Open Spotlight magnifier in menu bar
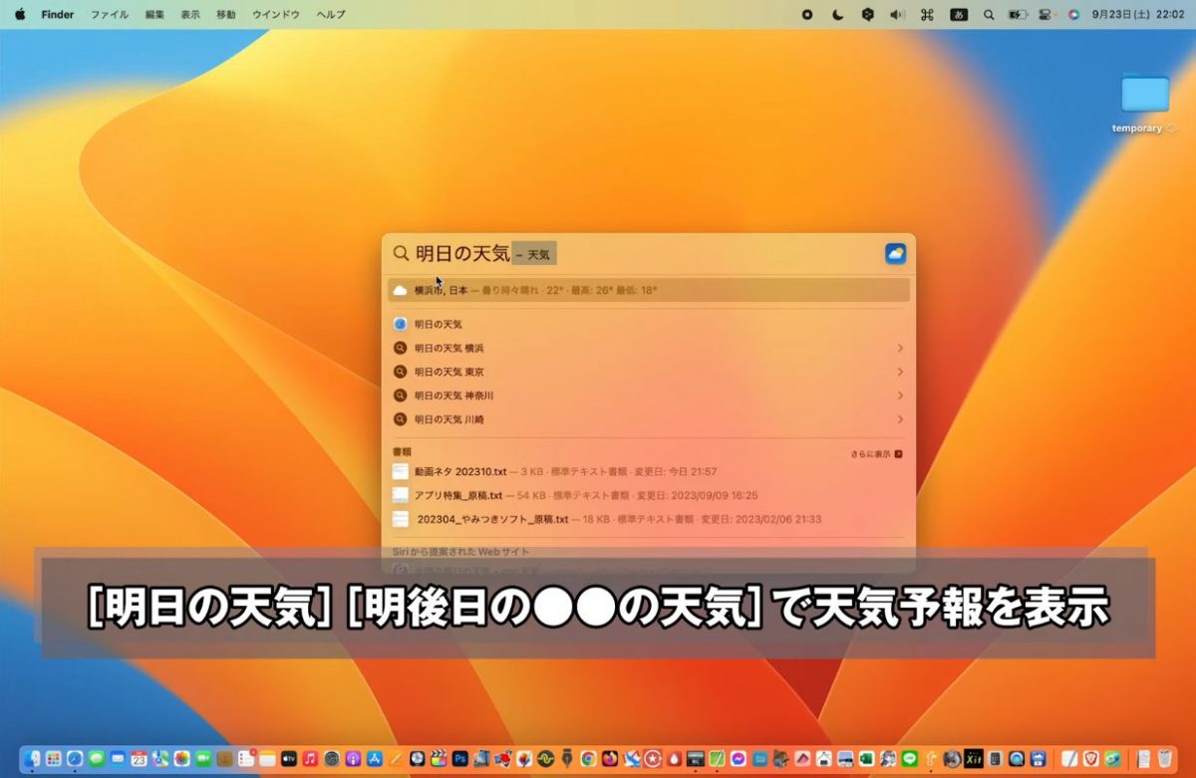The height and width of the screenshot is (778, 1196). 989,15
